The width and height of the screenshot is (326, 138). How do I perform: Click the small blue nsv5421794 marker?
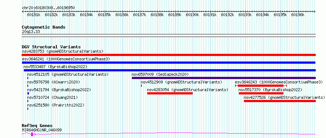[28, 93]
